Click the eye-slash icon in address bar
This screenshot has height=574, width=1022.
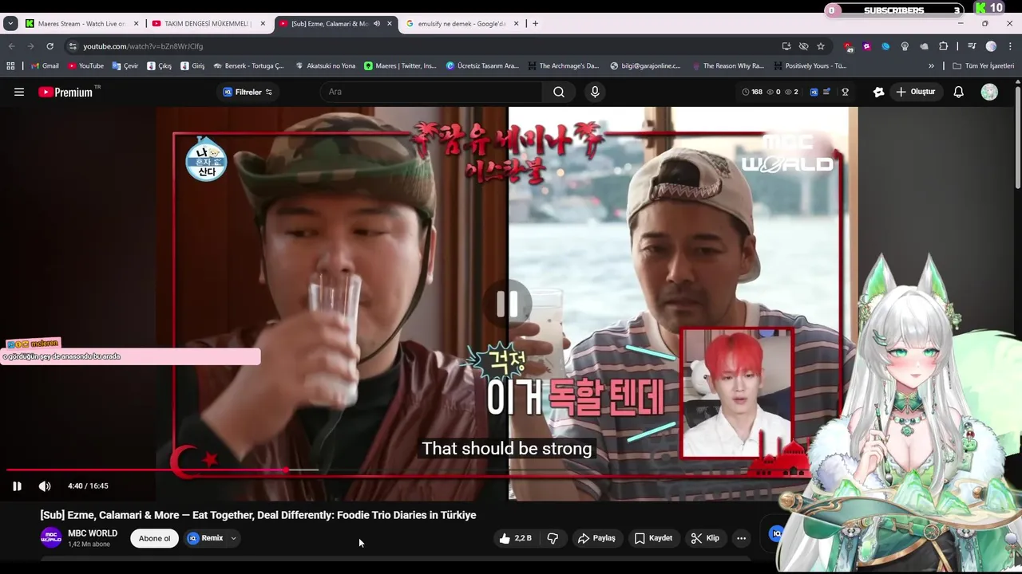point(804,46)
